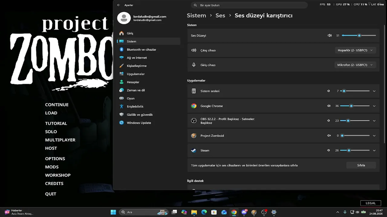Mute Steam via its speaker icon
The width and height of the screenshot is (387, 217).
pyautogui.click(x=329, y=150)
